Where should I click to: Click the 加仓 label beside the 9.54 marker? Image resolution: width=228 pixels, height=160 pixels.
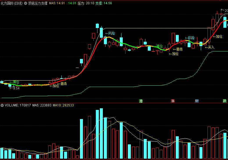tap(54, 86)
